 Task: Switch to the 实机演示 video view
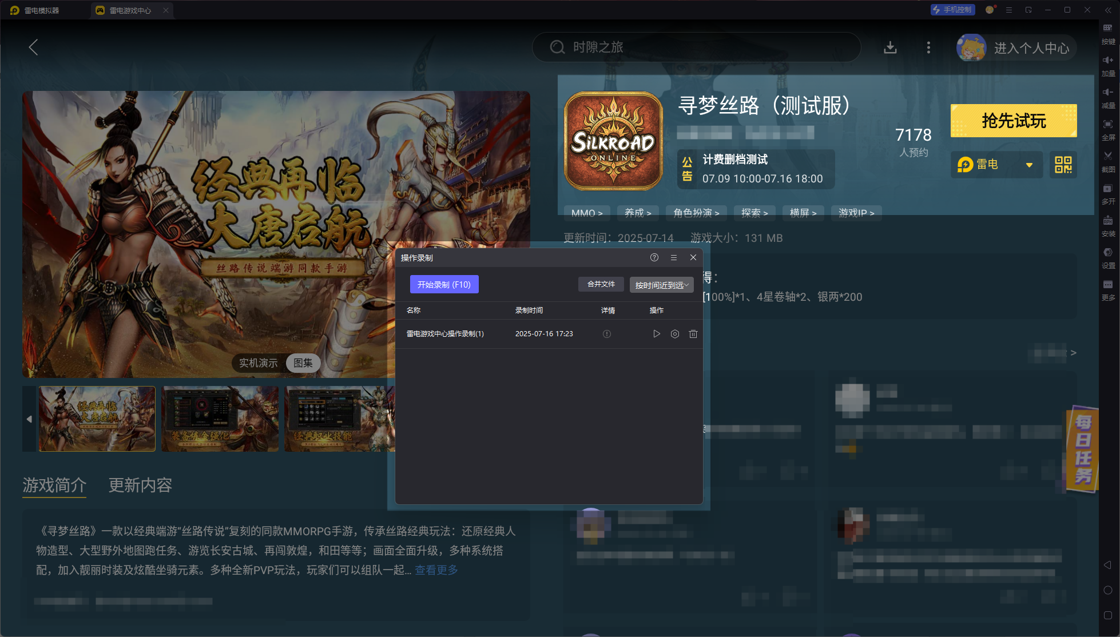tap(259, 363)
